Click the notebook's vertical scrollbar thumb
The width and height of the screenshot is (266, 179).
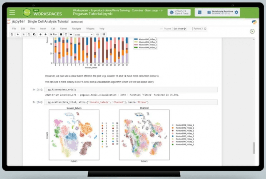coord(254,147)
